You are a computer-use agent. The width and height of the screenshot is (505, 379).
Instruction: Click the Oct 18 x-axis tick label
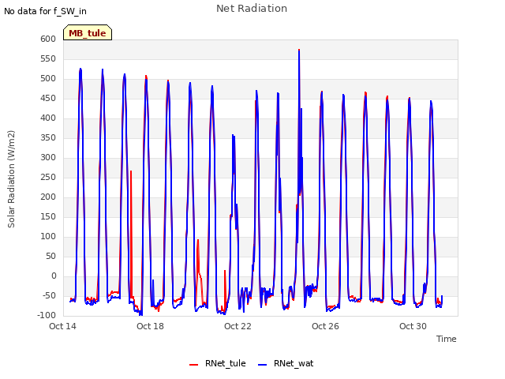click(150, 326)
